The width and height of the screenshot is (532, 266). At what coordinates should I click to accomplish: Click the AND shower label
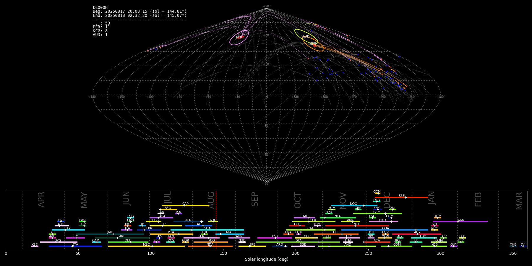348,245
